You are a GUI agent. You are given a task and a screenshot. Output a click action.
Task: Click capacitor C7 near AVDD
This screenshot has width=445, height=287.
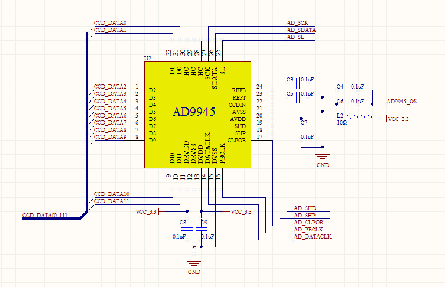coord(301,130)
